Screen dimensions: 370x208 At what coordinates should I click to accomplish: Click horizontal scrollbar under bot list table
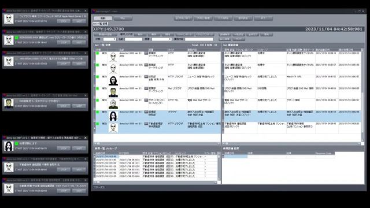[x=157, y=143]
